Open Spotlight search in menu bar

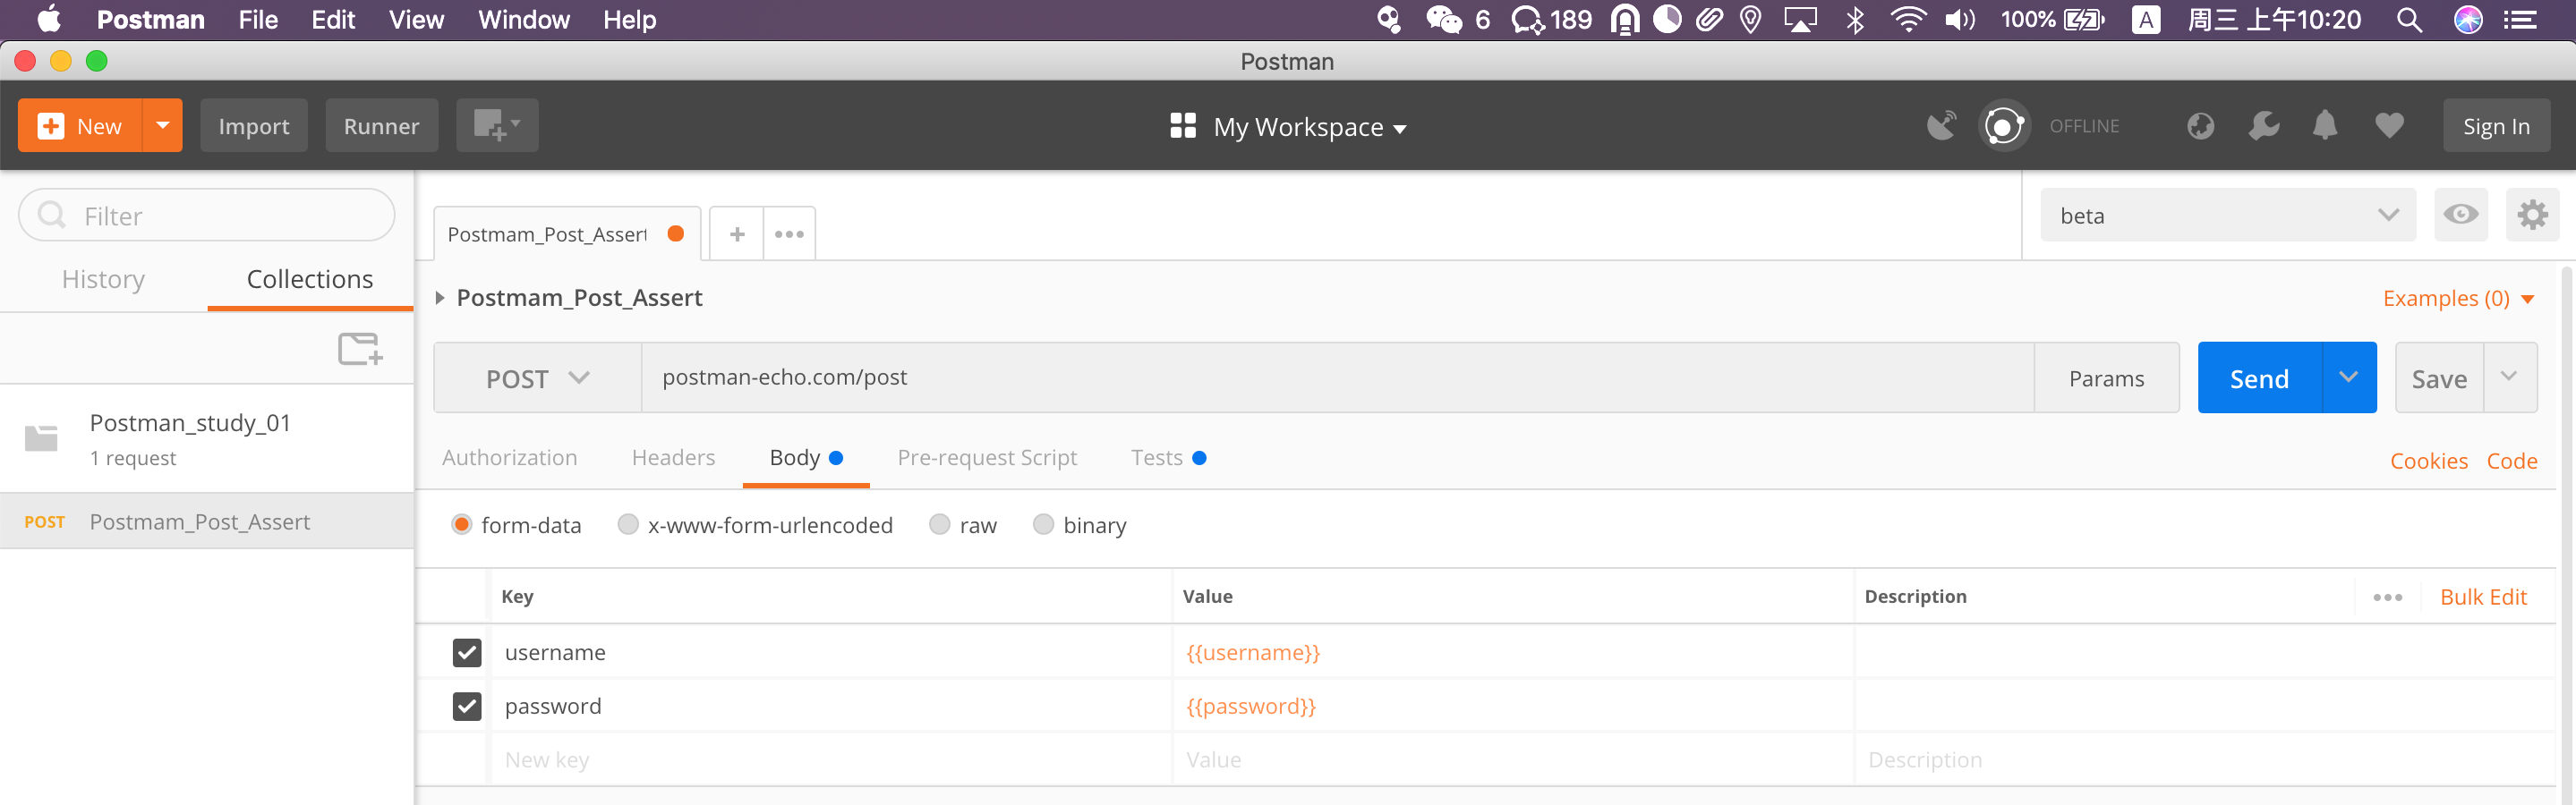pos(2409,19)
